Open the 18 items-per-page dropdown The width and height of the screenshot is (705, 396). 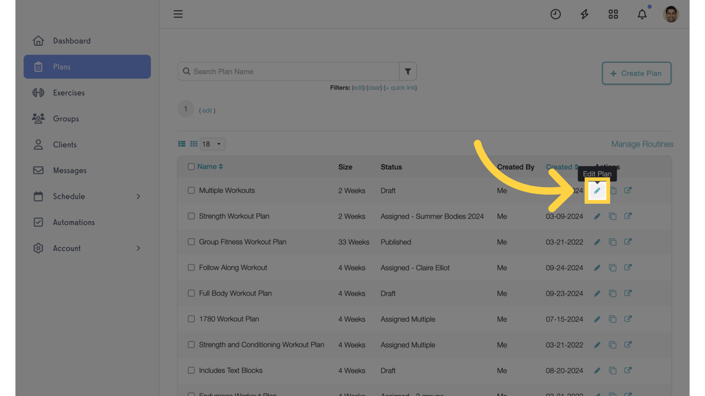point(212,144)
